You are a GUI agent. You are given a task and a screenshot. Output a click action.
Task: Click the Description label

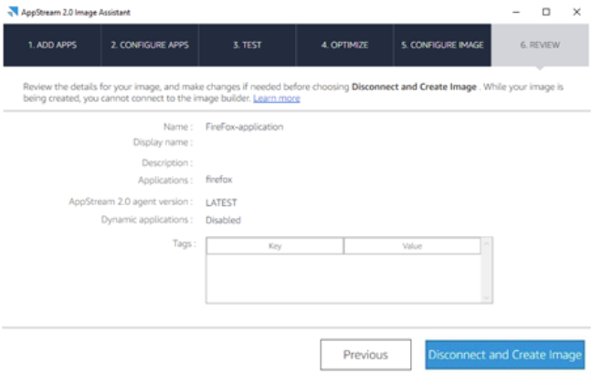(x=167, y=163)
